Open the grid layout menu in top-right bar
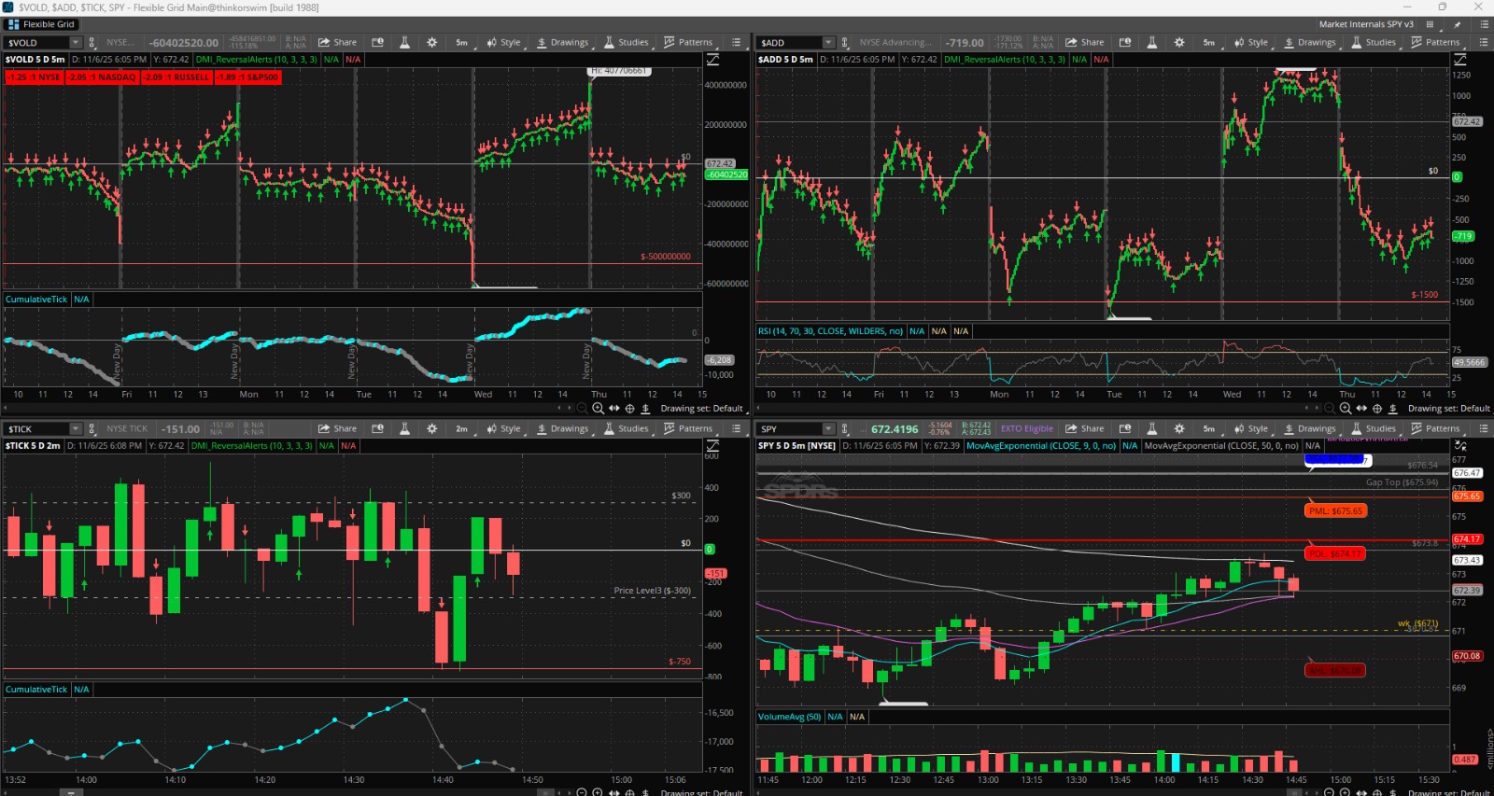Image resolution: width=1494 pixels, height=796 pixels. click(x=1430, y=24)
